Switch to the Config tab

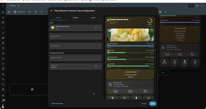[x=58, y=18]
